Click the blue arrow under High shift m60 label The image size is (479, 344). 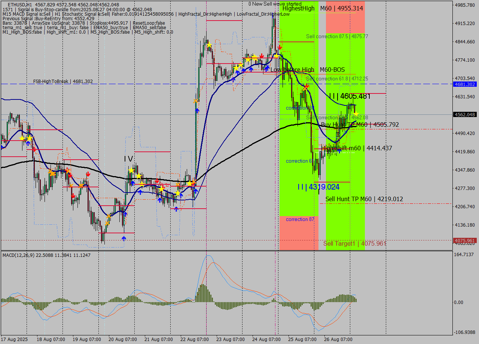[339, 150]
